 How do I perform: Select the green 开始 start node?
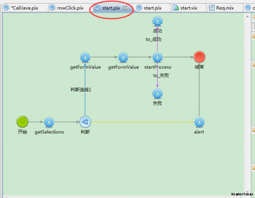tap(22, 122)
